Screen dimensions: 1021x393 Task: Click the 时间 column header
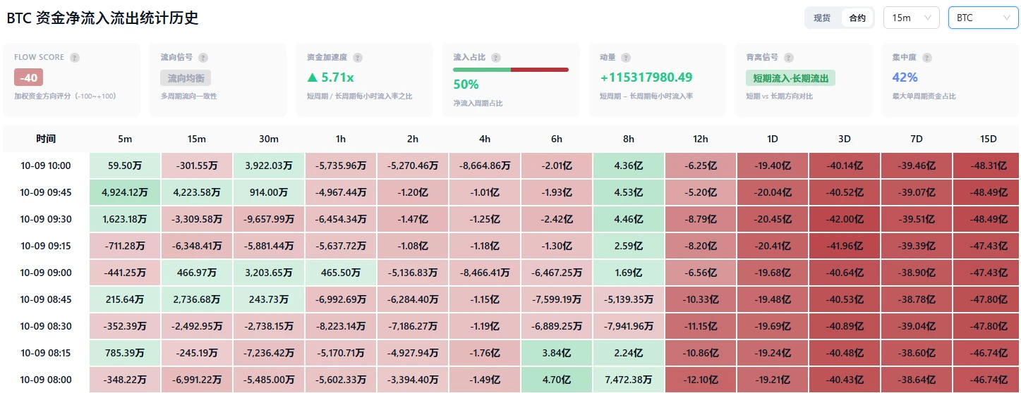click(46, 139)
